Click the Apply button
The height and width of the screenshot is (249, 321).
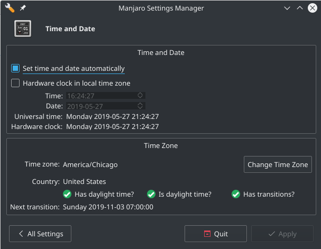coord(282,234)
